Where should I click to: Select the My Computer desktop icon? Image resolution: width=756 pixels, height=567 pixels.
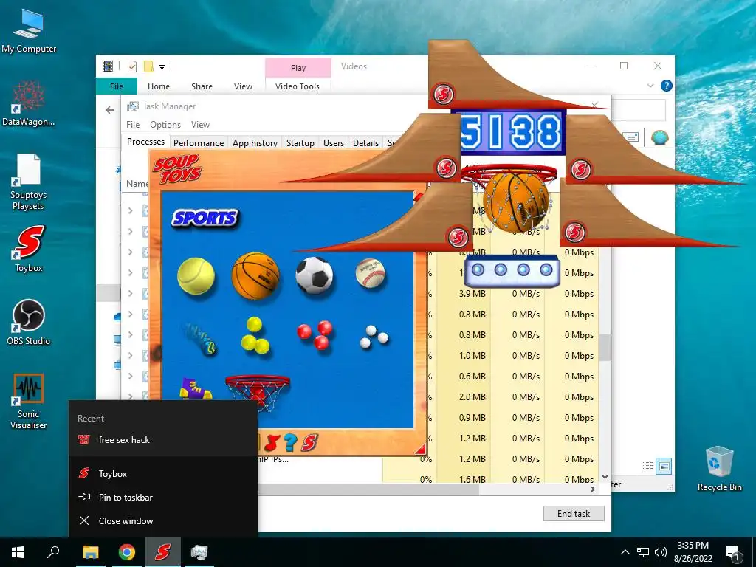[29, 30]
